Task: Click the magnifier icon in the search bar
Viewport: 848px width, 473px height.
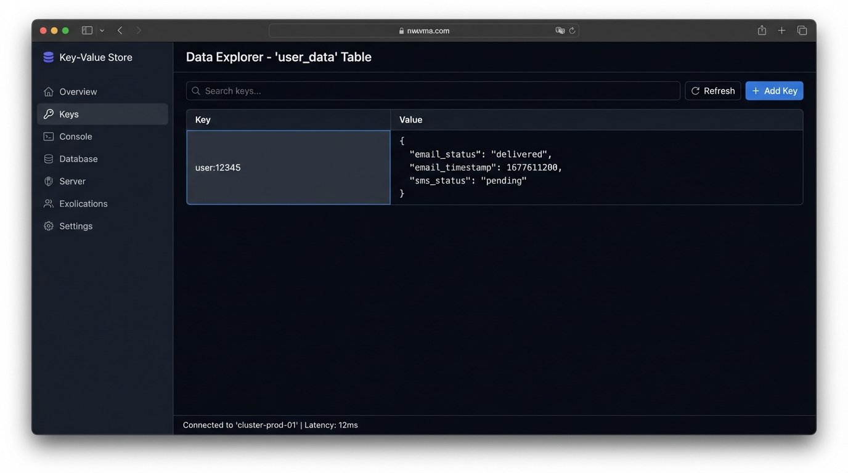Action: click(195, 91)
